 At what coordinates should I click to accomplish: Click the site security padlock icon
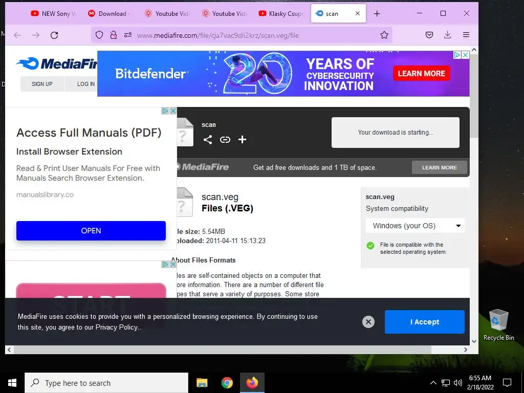click(114, 35)
